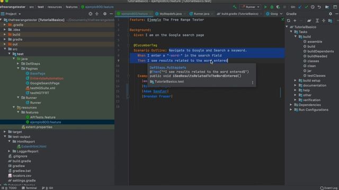Expand Gradle Dependencies node
Screen dimensions: 339x190
pyautogui.click(x=291, y=105)
